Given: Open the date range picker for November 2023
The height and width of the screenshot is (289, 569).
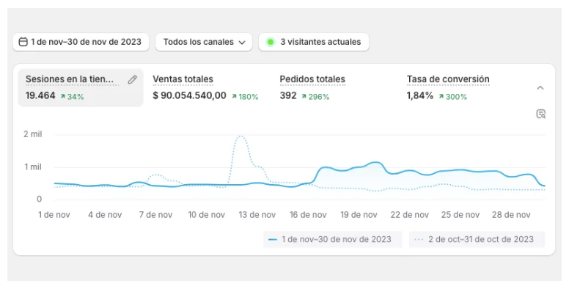Looking at the screenshot, I should 81,42.
